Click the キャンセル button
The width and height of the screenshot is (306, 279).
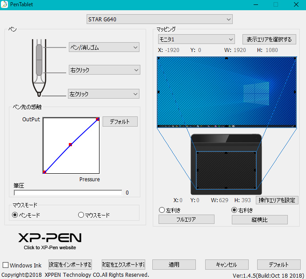tap(227, 264)
